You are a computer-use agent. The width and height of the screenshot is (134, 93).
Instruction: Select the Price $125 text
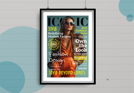pyautogui.click(x=83, y=62)
